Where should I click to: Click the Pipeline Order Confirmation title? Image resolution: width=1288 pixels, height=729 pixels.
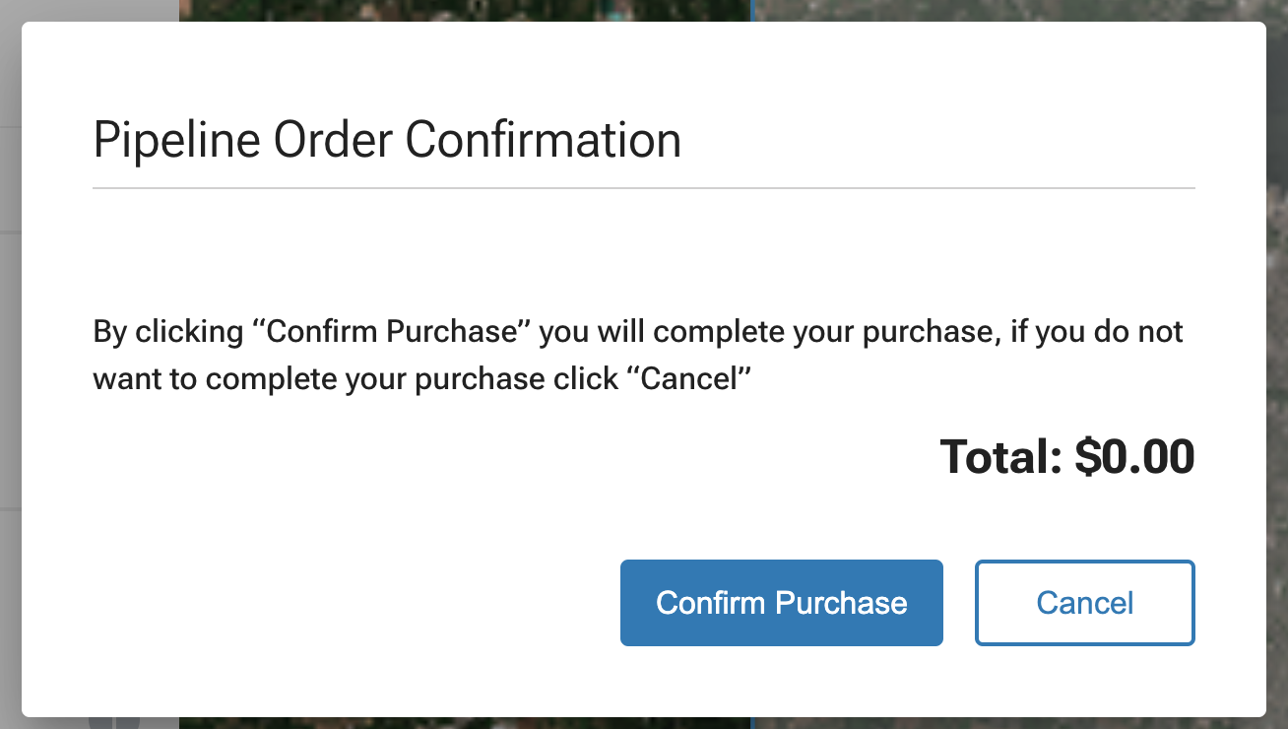387,140
